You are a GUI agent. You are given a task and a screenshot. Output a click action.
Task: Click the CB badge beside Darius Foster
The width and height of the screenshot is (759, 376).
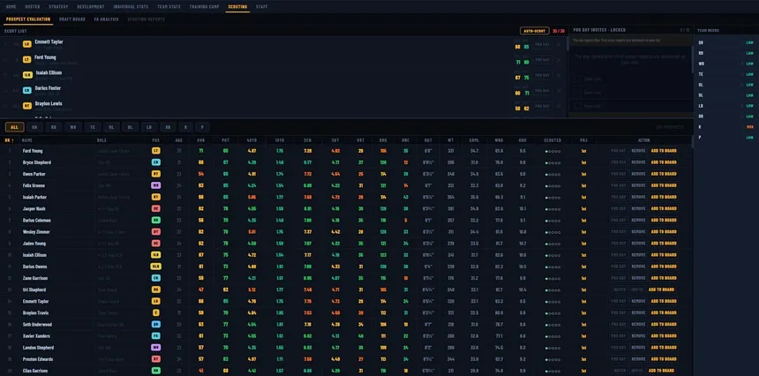27,91
